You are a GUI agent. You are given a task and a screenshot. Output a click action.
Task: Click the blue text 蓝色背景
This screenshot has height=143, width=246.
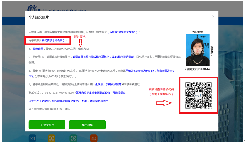(x=38, y=49)
